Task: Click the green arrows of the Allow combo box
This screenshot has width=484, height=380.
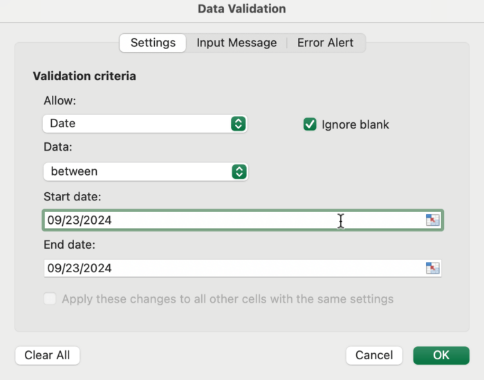Action: click(238, 124)
